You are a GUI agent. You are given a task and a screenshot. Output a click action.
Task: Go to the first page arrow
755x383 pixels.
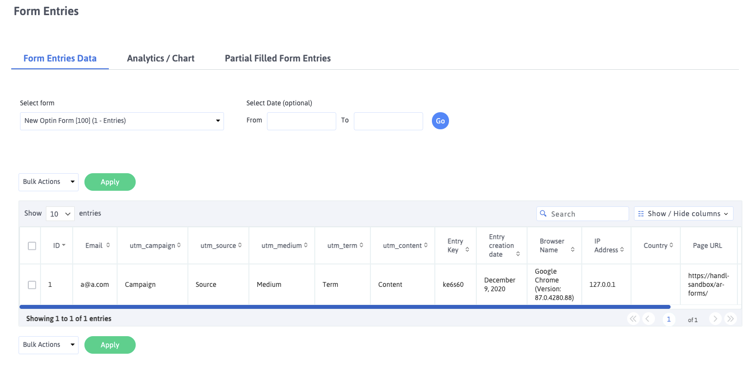(633, 319)
